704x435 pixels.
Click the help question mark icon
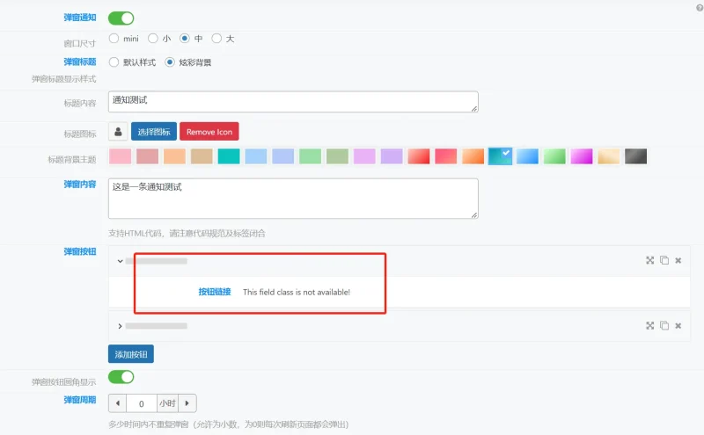click(700, 8)
